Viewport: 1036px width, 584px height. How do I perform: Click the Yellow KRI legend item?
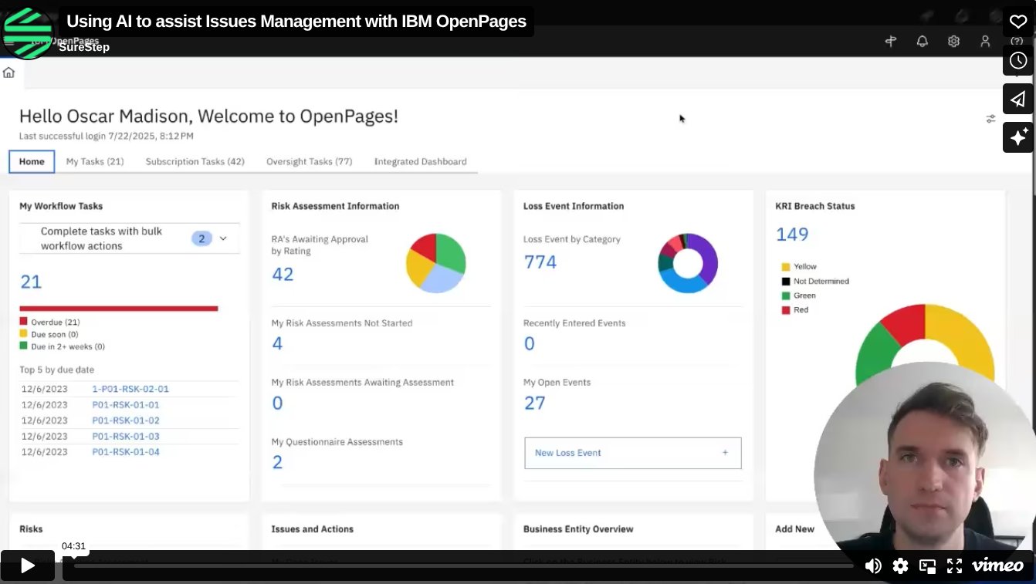click(x=799, y=266)
